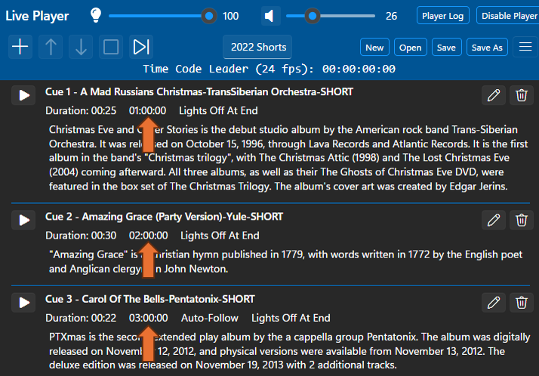Edit Cue 1 with pencil icon

tap(494, 95)
